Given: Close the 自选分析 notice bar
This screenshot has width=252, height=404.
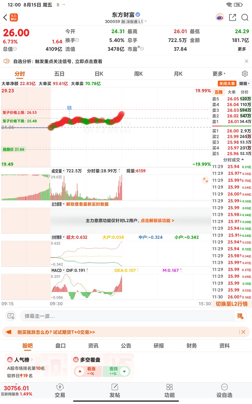Looking at the screenshot, I should click(x=247, y=61).
